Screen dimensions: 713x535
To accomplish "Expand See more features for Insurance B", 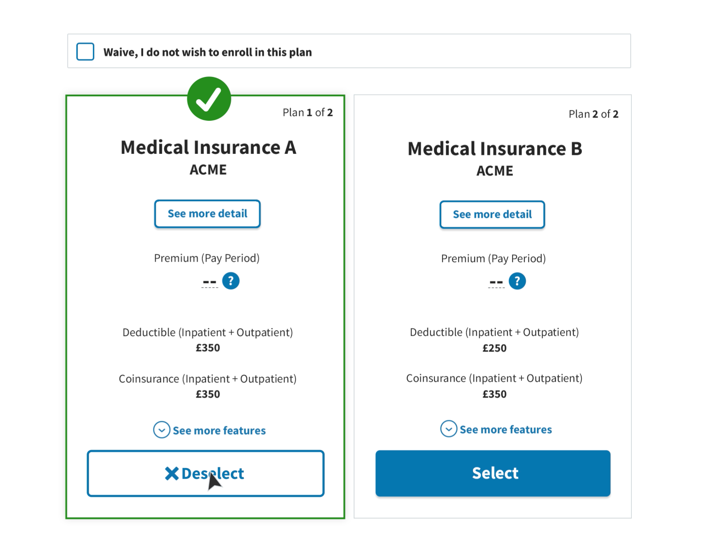I will 505,430.
